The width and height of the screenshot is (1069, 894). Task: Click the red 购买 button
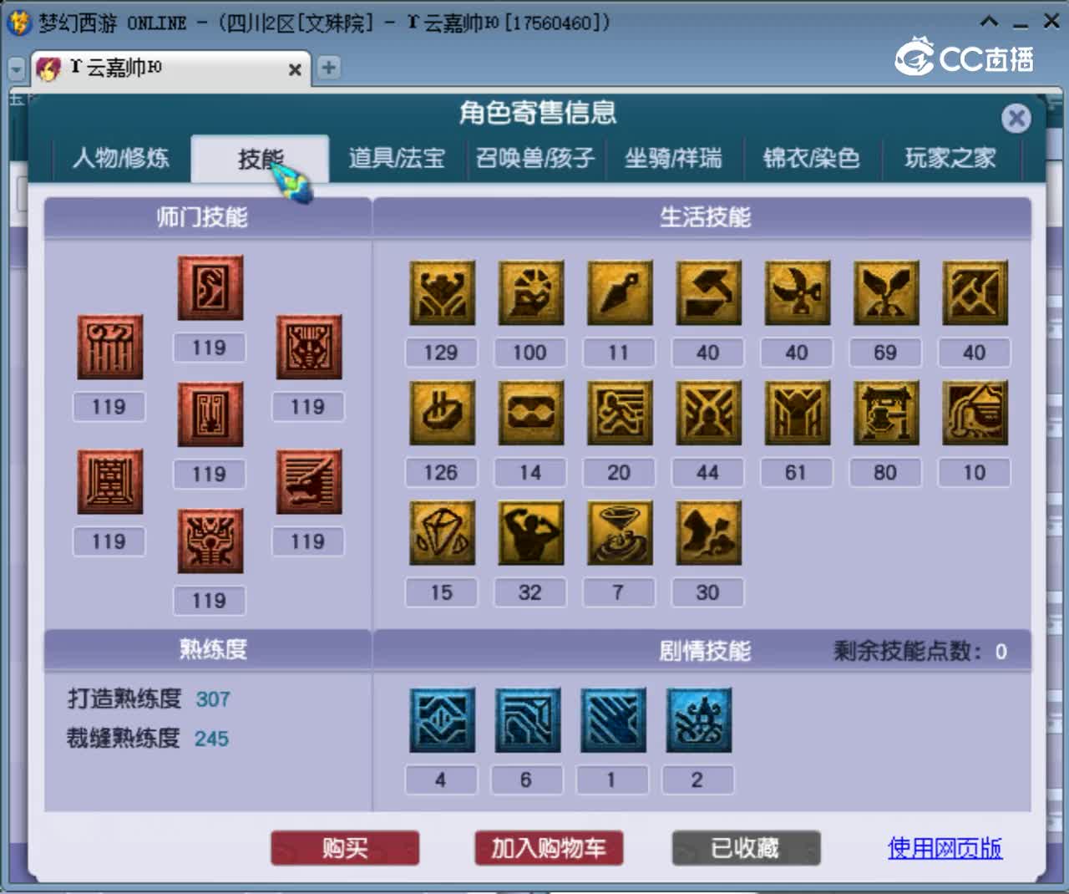pos(345,848)
